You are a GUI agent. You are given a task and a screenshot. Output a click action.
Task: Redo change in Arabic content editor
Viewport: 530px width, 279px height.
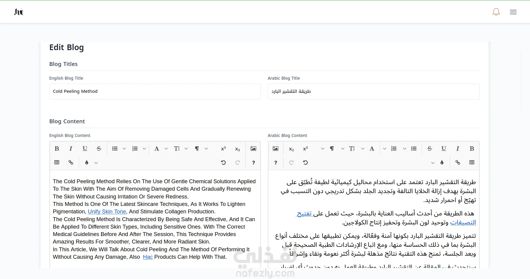click(x=291, y=163)
